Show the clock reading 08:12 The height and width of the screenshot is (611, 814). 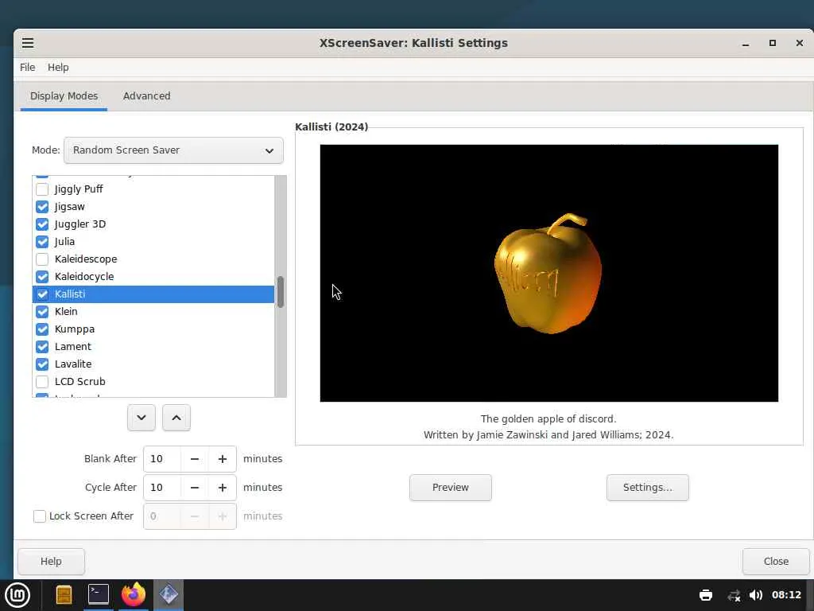pos(786,595)
